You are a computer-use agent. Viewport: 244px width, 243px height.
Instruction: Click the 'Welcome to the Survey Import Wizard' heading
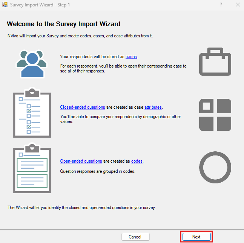click(x=63, y=24)
